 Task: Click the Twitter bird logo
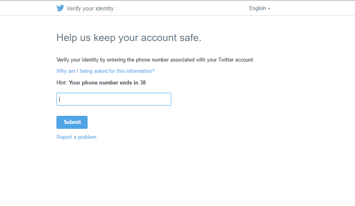click(60, 8)
